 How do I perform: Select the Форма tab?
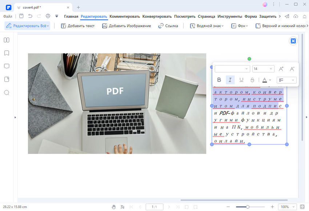click(x=250, y=16)
